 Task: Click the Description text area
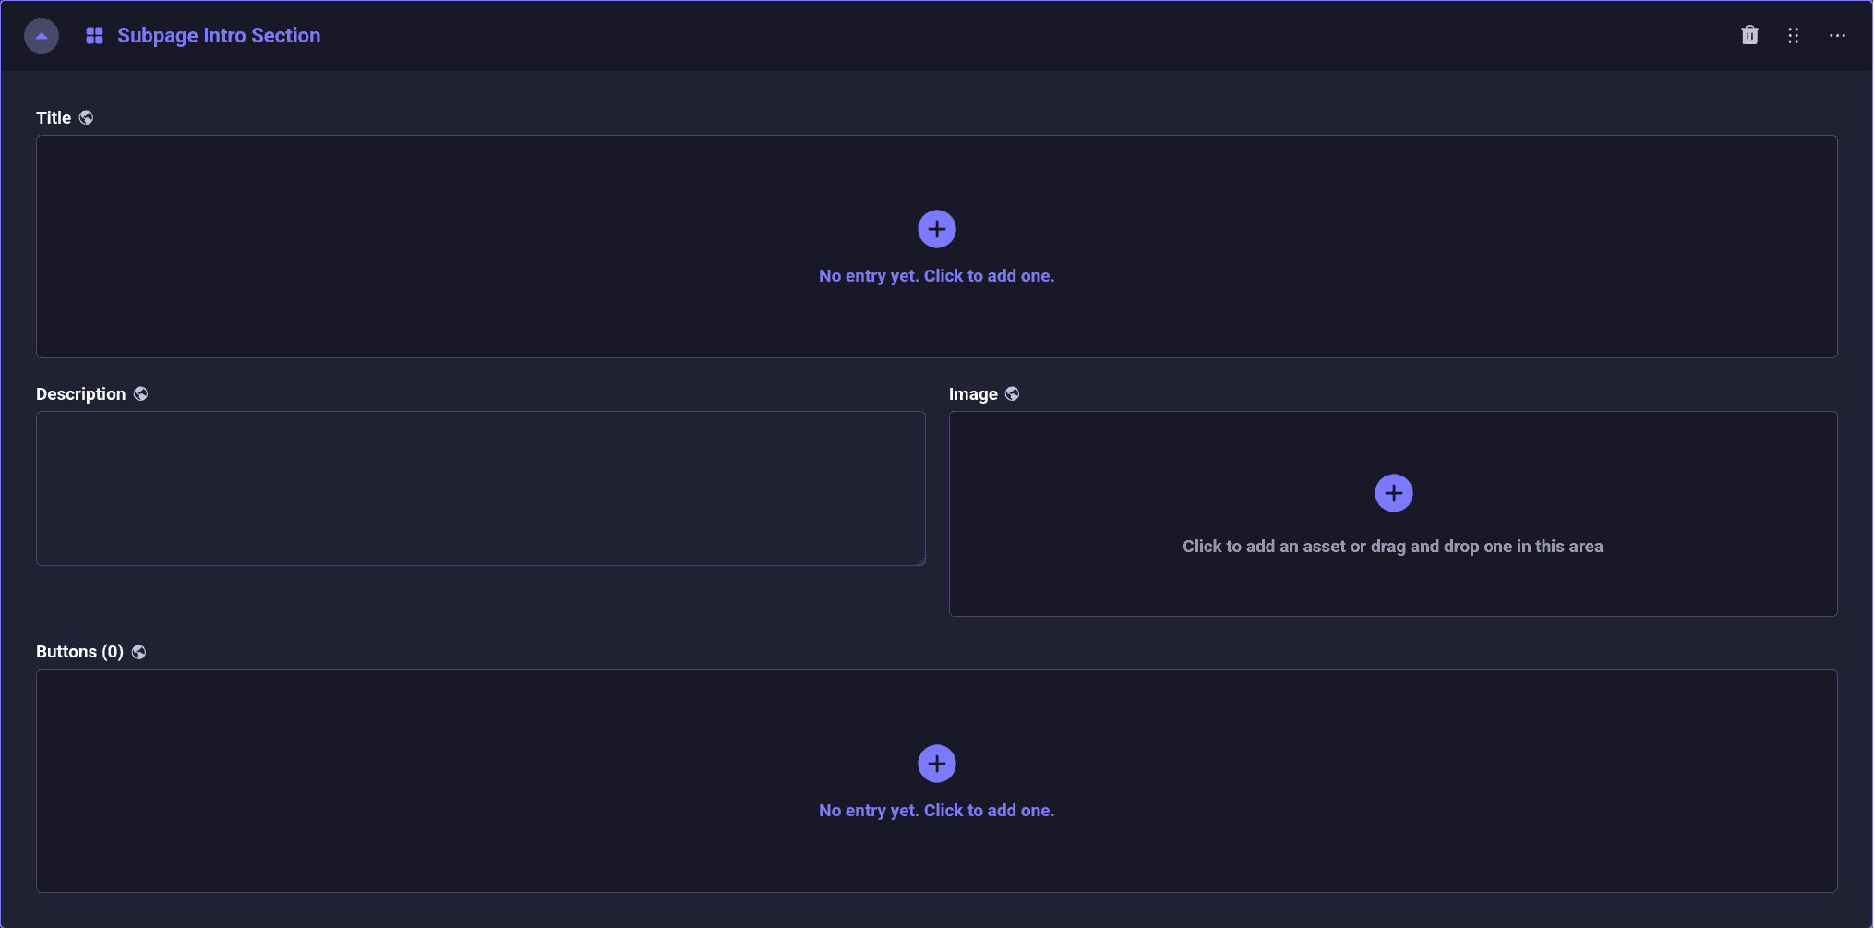480,488
